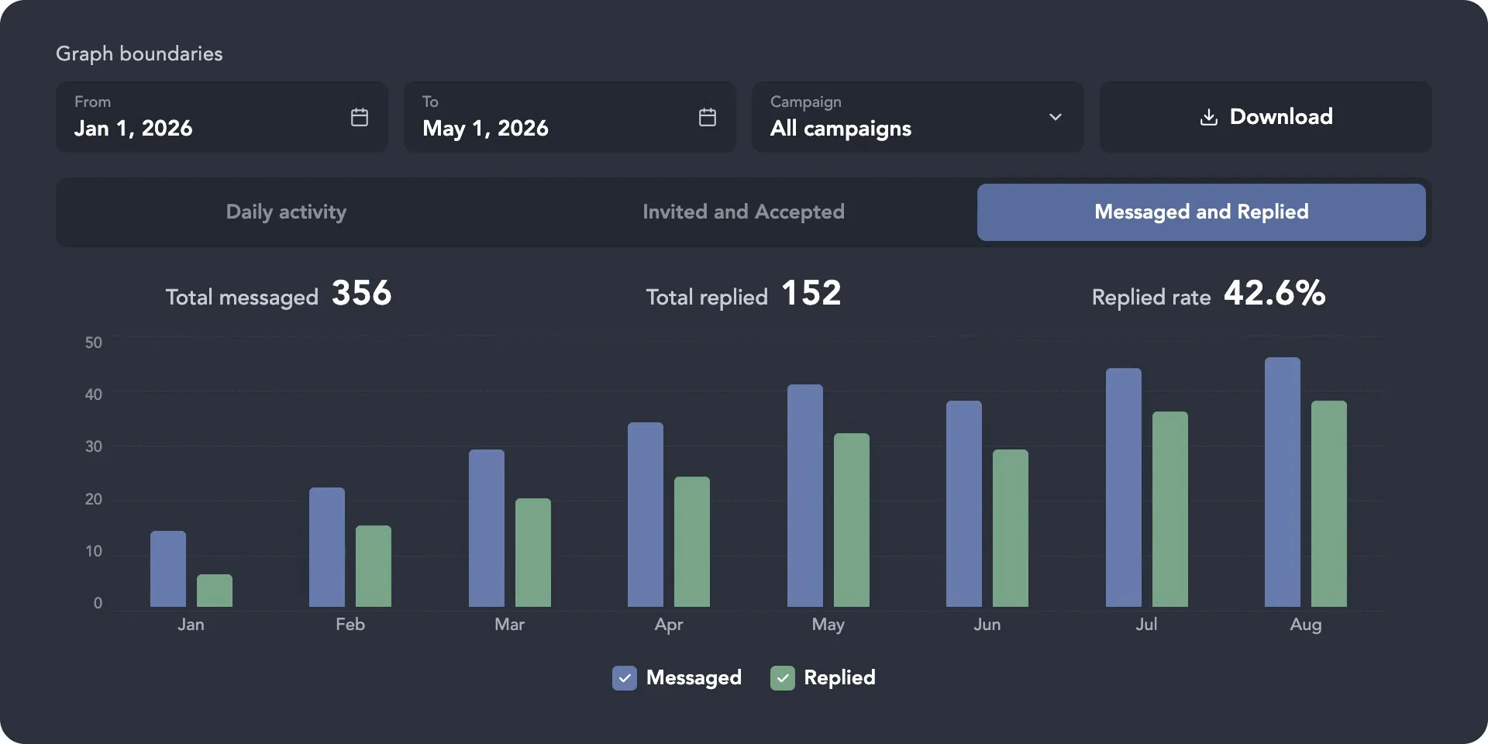
Task: Open the To date calendar icon
Action: pos(708,117)
